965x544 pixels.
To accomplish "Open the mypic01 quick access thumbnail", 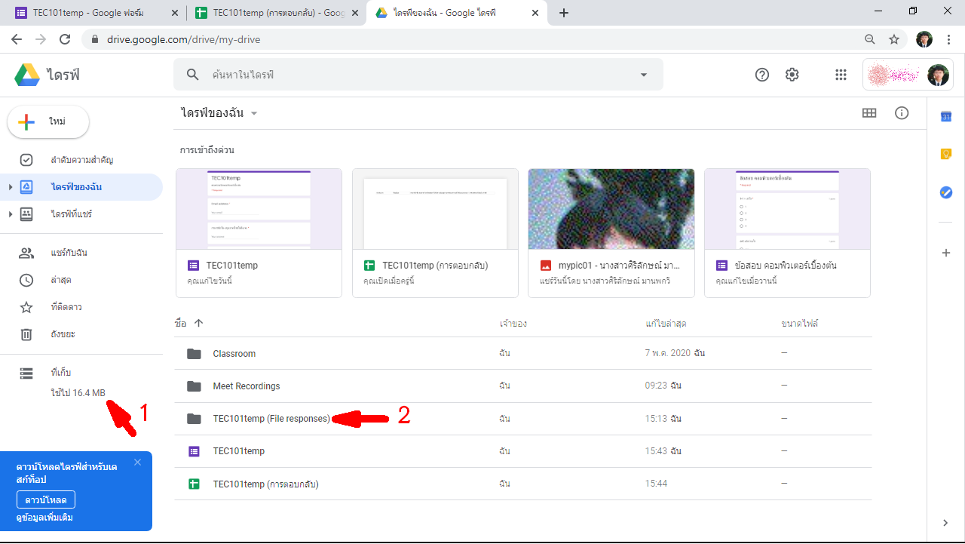I will coord(611,209).
